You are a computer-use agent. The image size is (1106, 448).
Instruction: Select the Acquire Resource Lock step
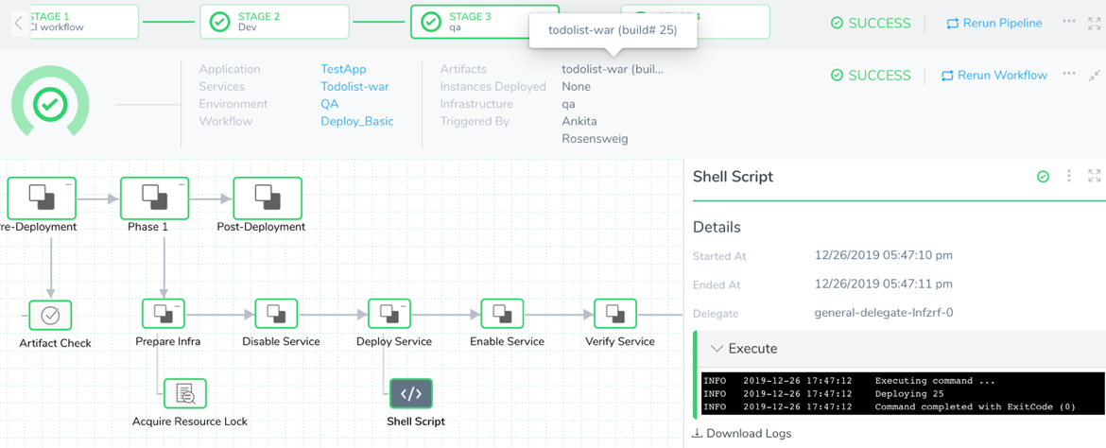(185, 394)
